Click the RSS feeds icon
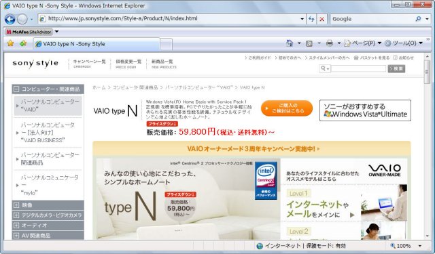Viewport: 435px width, 254px height. pyautogui.click(x=309, y=43)
